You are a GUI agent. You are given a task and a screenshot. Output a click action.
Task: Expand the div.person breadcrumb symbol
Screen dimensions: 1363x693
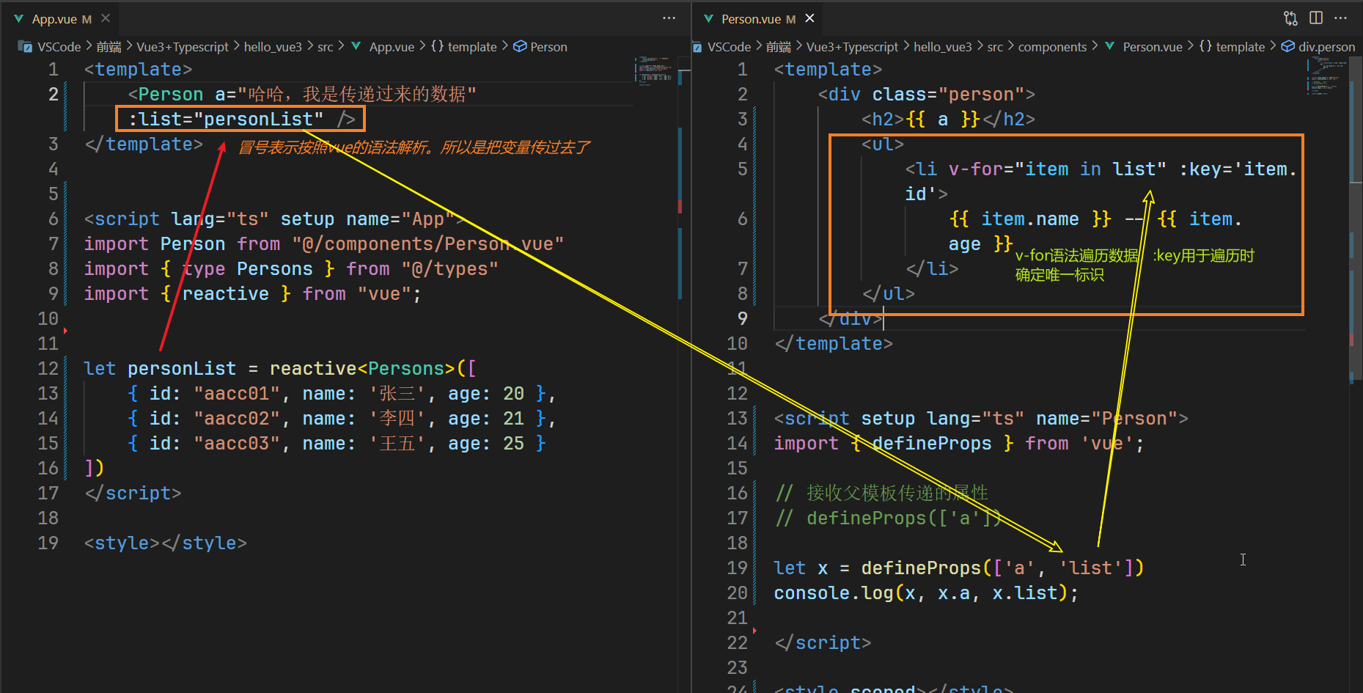click(1326, 47)
